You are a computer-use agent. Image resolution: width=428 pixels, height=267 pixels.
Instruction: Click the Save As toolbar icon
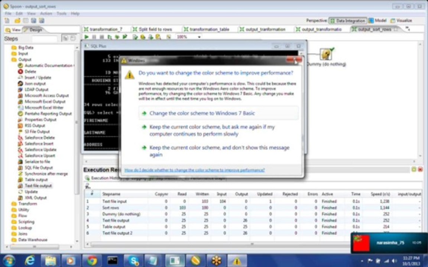click(x=42, y=21)
